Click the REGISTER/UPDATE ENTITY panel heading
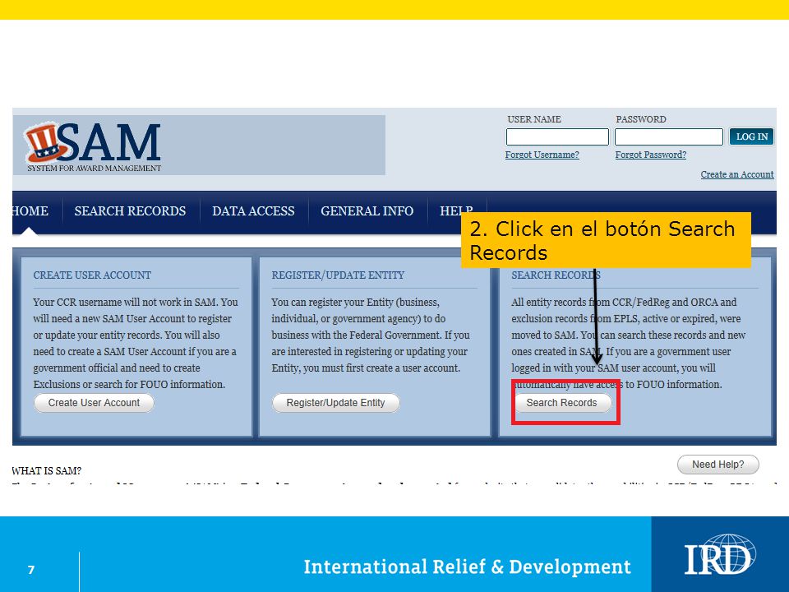The image size is (789, 592). [338, 275]
